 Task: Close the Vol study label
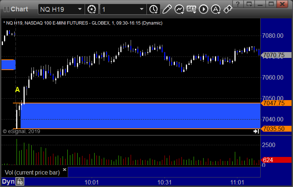coord(64,169)
